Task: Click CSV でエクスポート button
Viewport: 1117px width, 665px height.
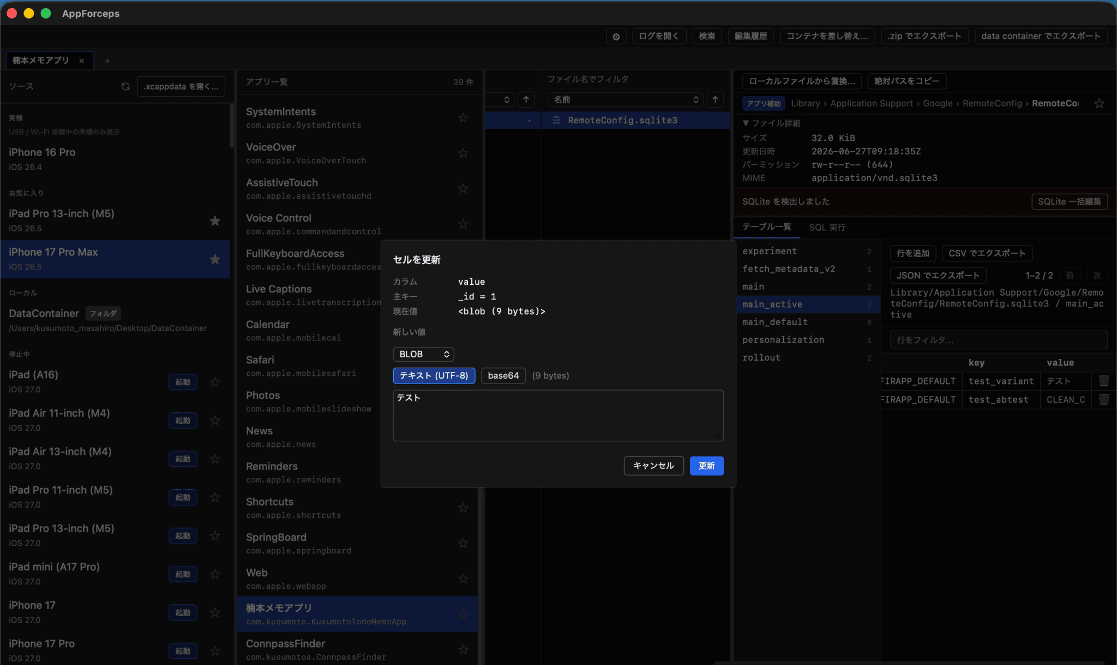Action: [x=987, y=253]
